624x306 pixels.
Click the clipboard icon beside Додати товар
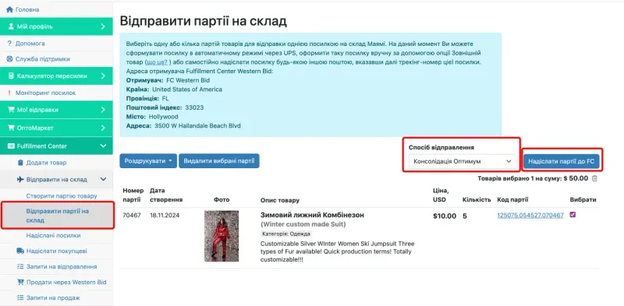click(21, 163)
